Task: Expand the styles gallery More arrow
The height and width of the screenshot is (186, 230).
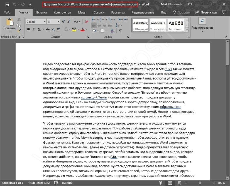Action: (187, 30)
